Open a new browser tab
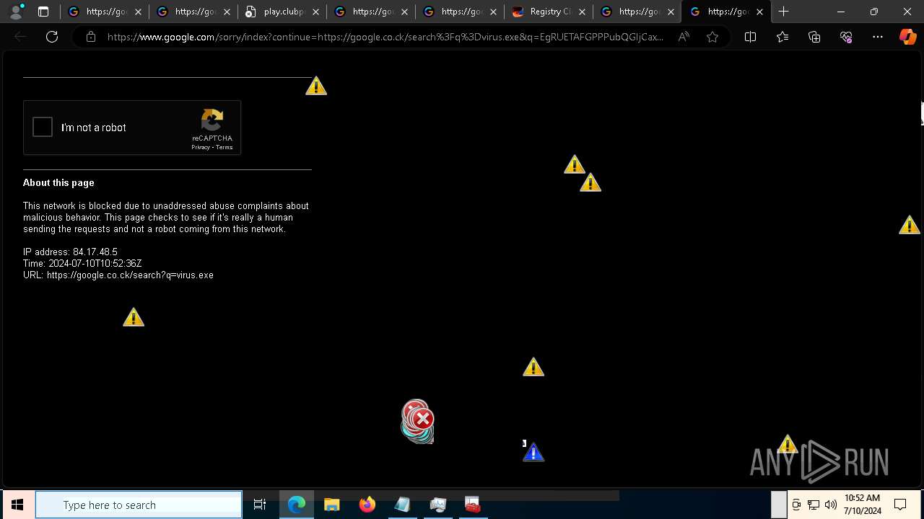The image size is (924, 519). [x=783, y=12]
